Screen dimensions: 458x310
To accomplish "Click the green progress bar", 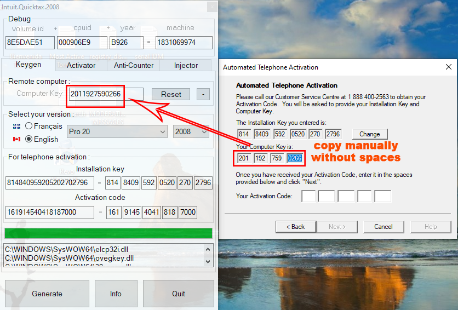I will [x=108, y=233].
